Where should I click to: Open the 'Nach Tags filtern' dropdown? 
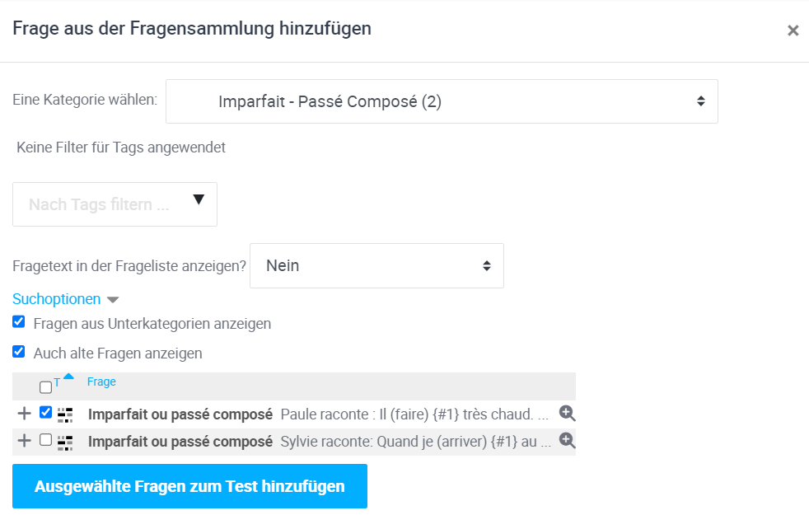tap(115, 204)
